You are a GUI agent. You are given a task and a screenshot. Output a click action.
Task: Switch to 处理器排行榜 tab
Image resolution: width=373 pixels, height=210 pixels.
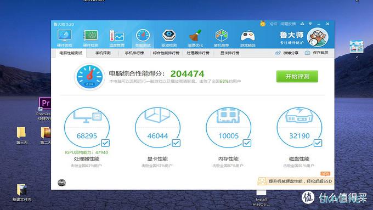pyautogui.click(x=198, y=53)
